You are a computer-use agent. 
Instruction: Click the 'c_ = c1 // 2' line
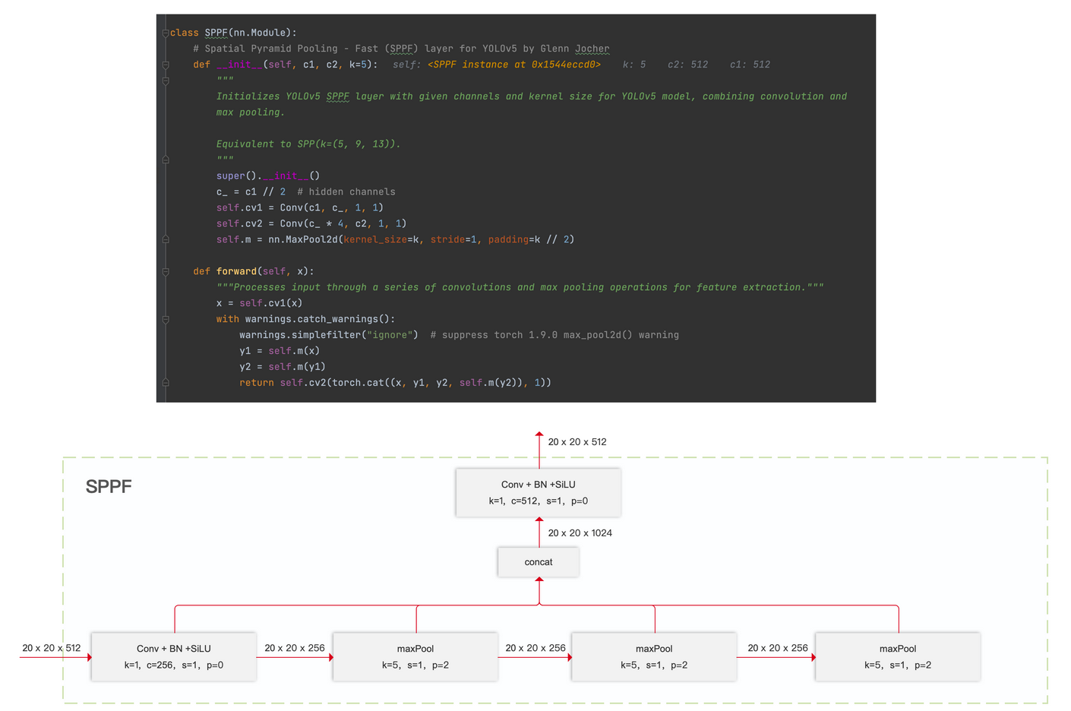tap(251, 191)
